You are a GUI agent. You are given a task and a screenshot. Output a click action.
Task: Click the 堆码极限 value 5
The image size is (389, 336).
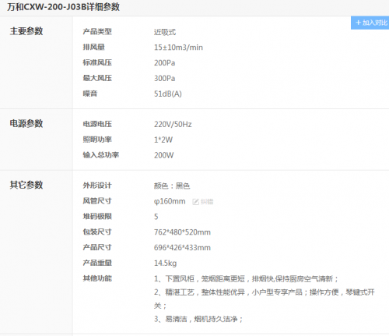156,217
